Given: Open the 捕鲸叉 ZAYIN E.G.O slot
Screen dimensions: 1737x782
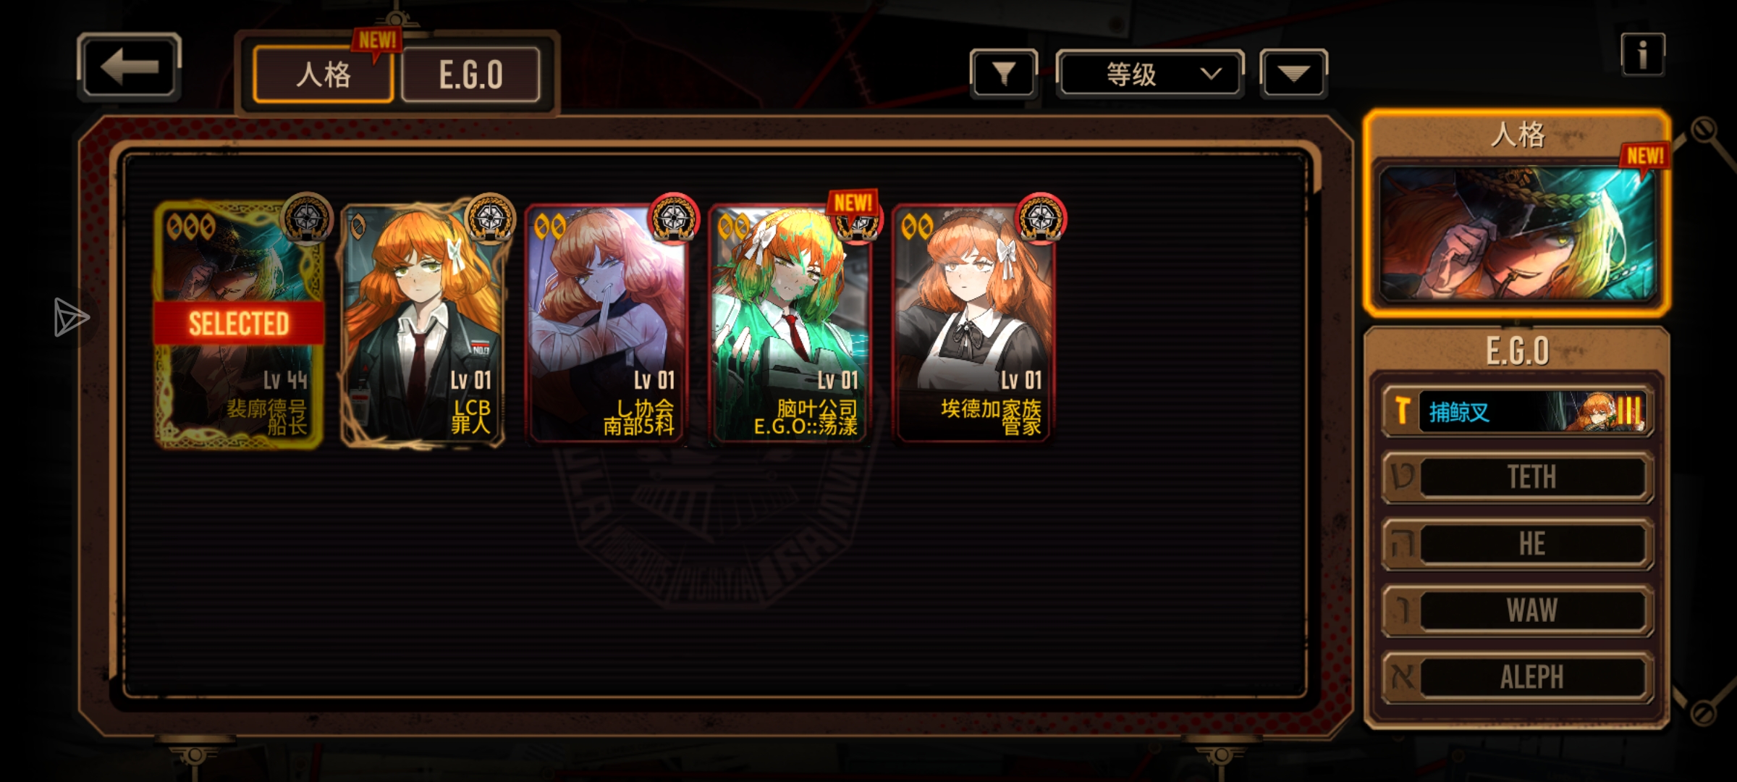Looking at the screenshot, I should (1517, 411).
